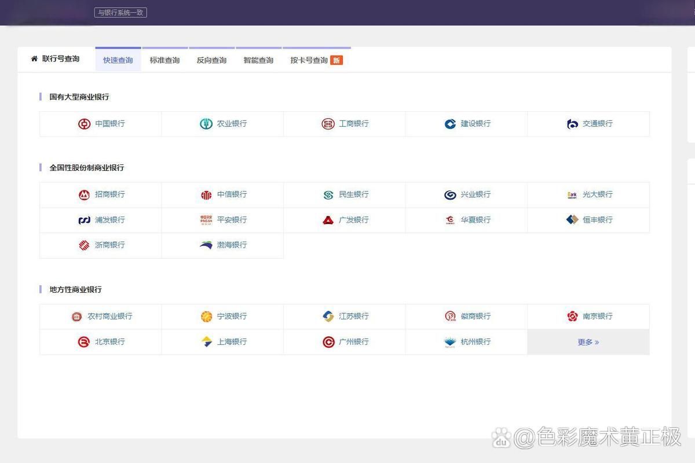695x463 pixels.
Task: Click the 宁波银行 logo icon
Action: (x=206, y=317)
